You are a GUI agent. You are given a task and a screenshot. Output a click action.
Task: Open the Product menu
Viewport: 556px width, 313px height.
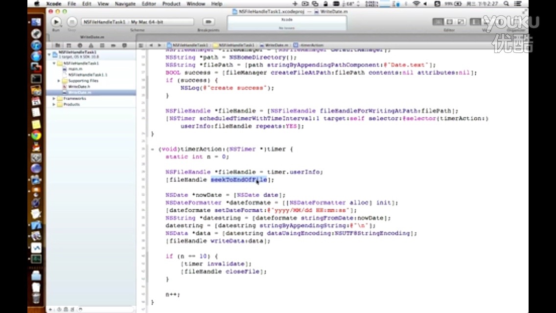click(171, 4)
